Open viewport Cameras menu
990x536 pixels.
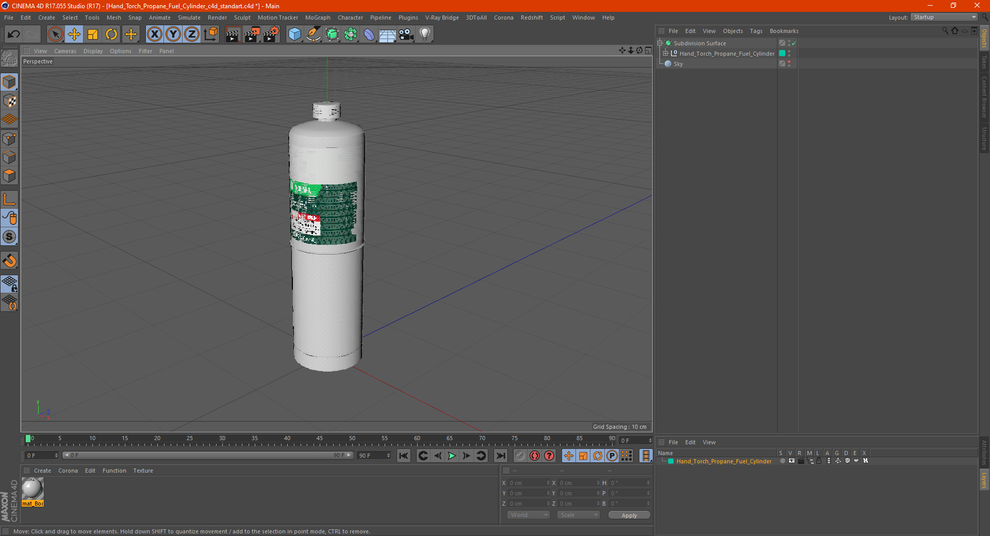pos(65,51)
